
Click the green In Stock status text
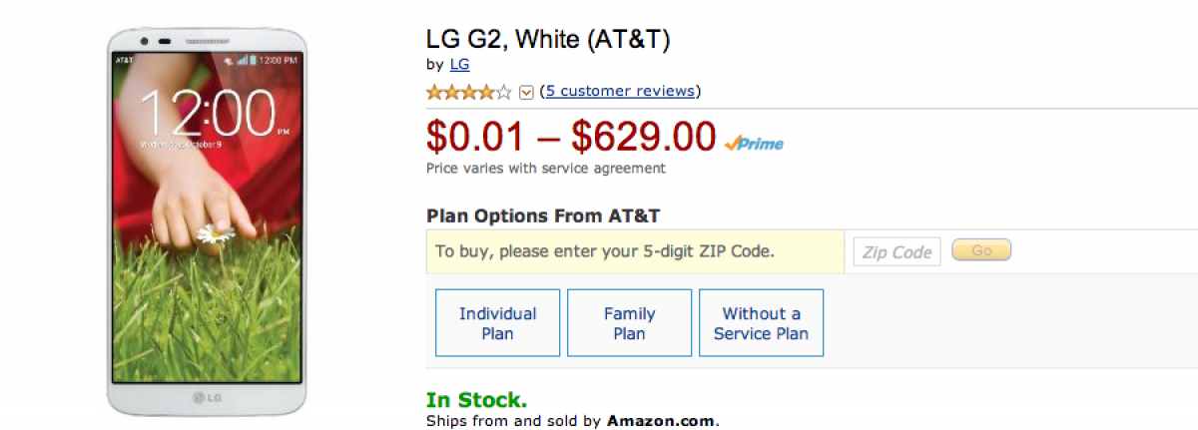click(x=476, y=399)
